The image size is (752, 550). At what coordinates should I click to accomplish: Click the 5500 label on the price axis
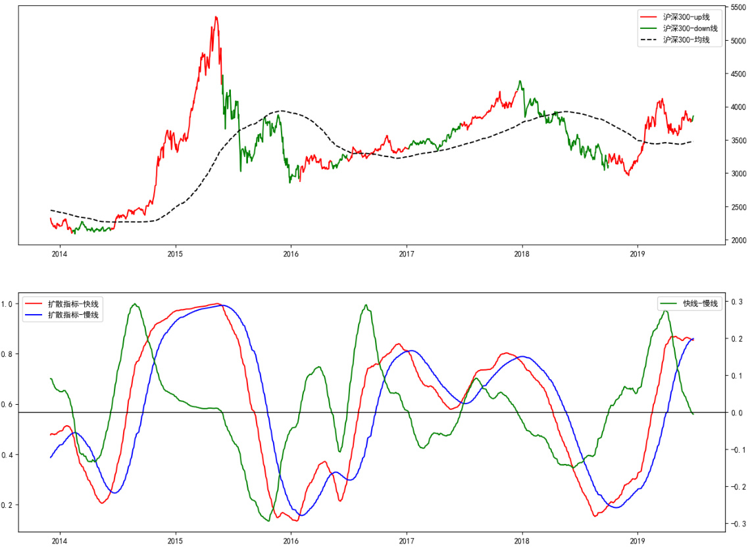tap(738, 7)
